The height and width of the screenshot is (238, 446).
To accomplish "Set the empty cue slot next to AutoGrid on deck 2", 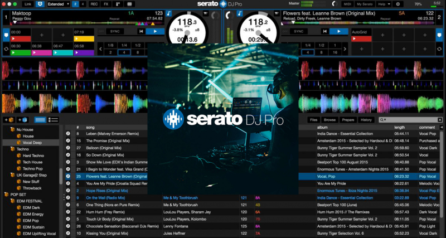I will point(382,35).
